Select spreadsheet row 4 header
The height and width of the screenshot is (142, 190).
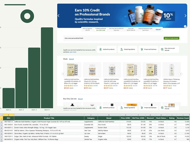[1, 128]
